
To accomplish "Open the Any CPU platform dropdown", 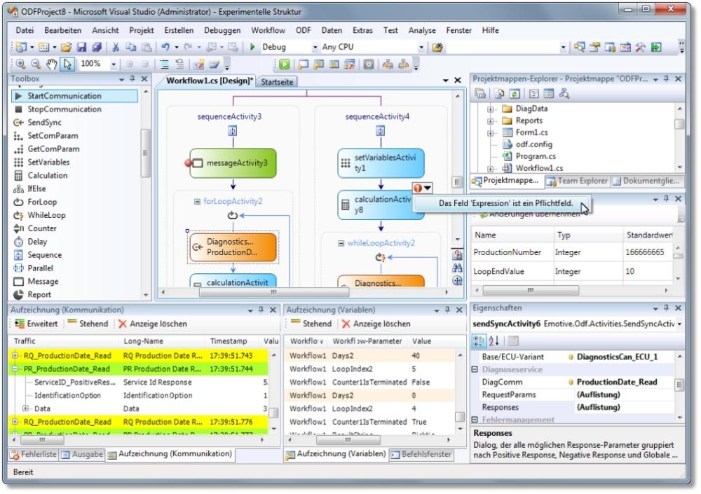I will click(x=421, y=47).
